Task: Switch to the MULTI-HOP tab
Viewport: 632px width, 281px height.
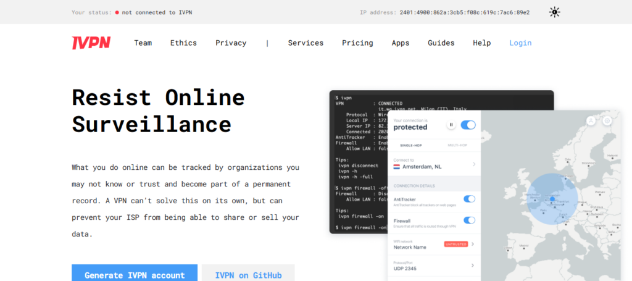Action: click(457, 145)
